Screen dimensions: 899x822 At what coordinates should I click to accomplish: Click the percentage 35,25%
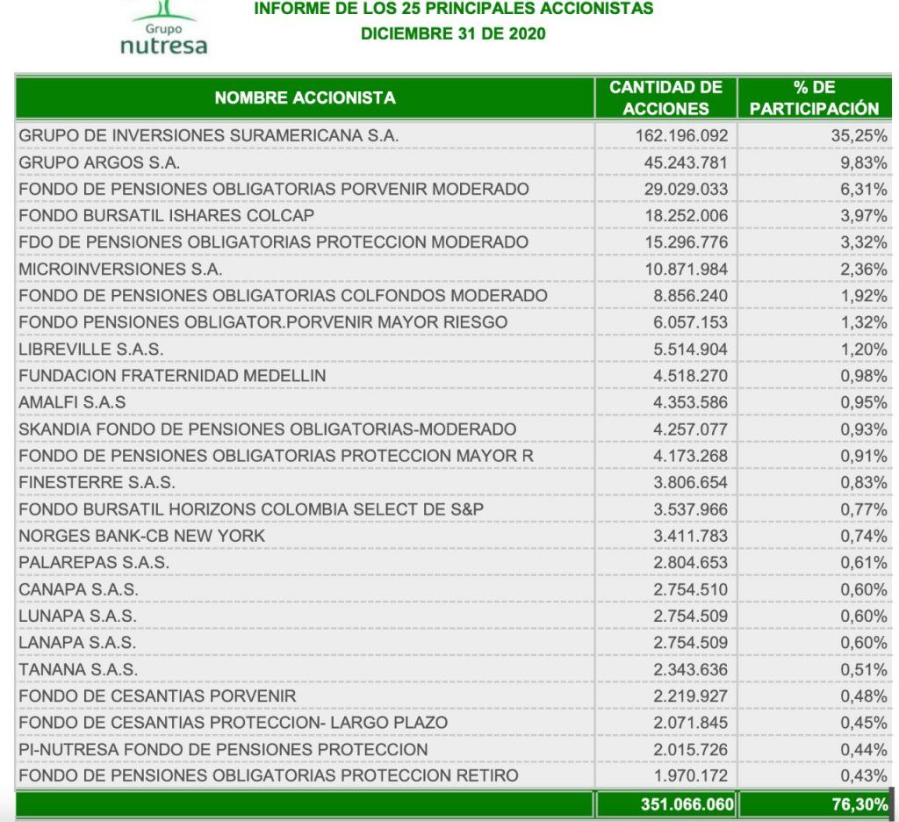pyautogui.click(x=859, y=135)
